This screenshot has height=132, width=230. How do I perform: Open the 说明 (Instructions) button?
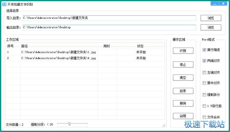click(183, 116)
